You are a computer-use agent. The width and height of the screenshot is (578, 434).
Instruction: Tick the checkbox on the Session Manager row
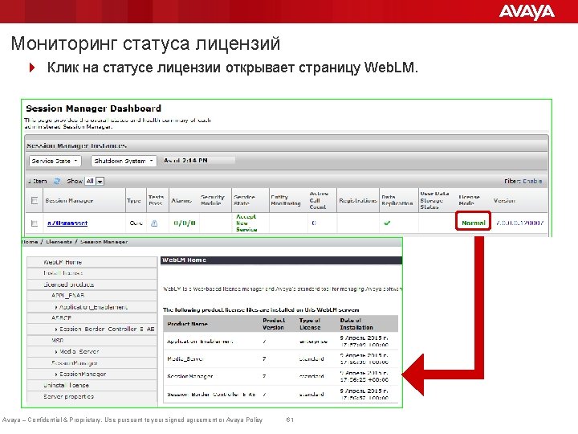35,223
